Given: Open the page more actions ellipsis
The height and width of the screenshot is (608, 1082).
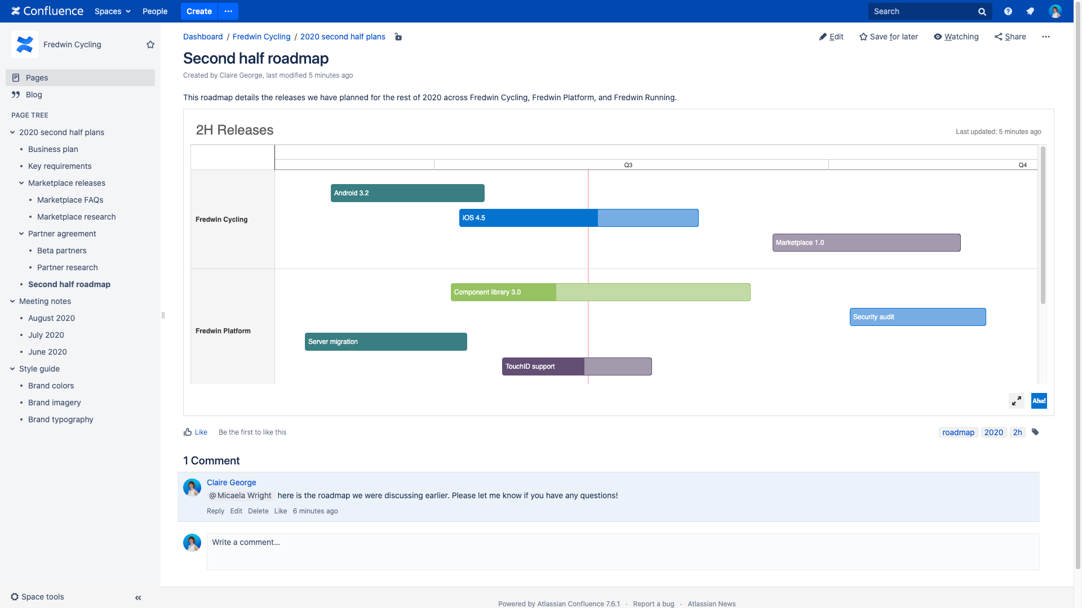Looking at the screenshot, I should pos(1046,37).
